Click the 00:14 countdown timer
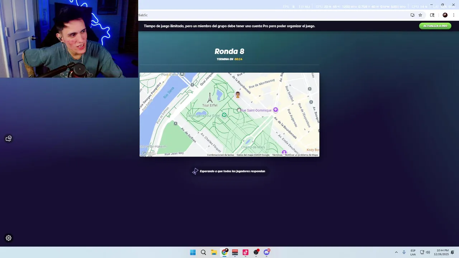 238,59
